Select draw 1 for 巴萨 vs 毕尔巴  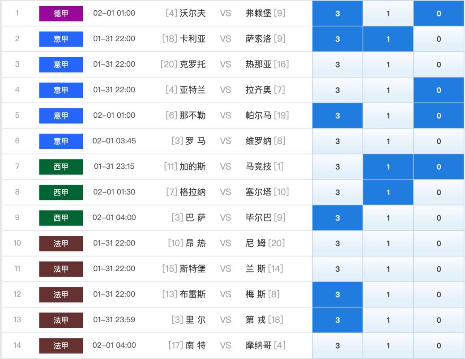tap(388, 218)
